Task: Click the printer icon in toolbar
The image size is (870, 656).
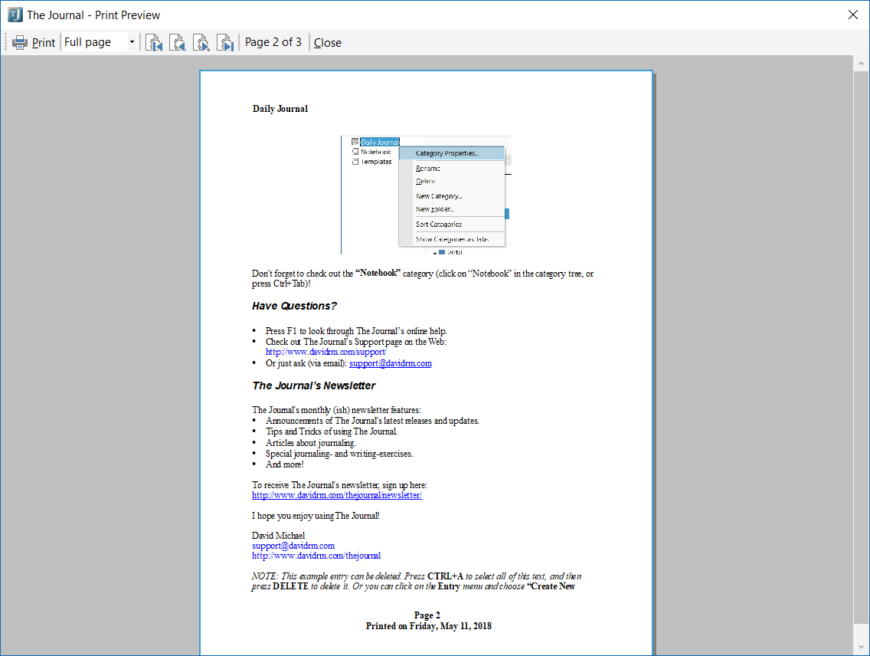Action: coord(20,43)
